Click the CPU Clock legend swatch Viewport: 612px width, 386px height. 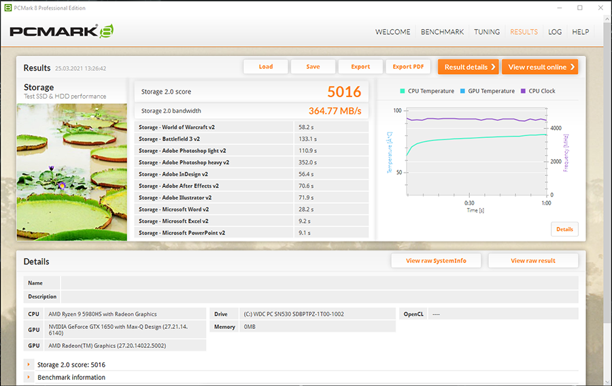(523, 91)
